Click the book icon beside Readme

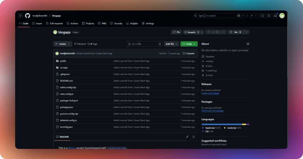(x=203, y=57)
